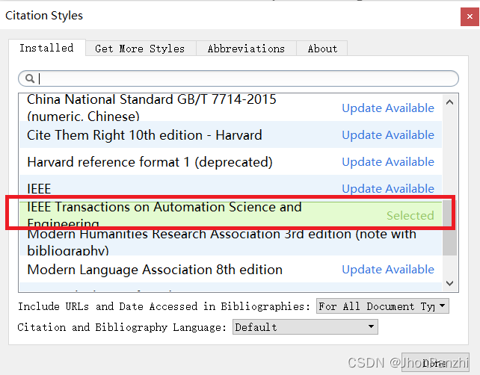Open the Abbreviations tab
480x375 pixels.
(246, 49)
